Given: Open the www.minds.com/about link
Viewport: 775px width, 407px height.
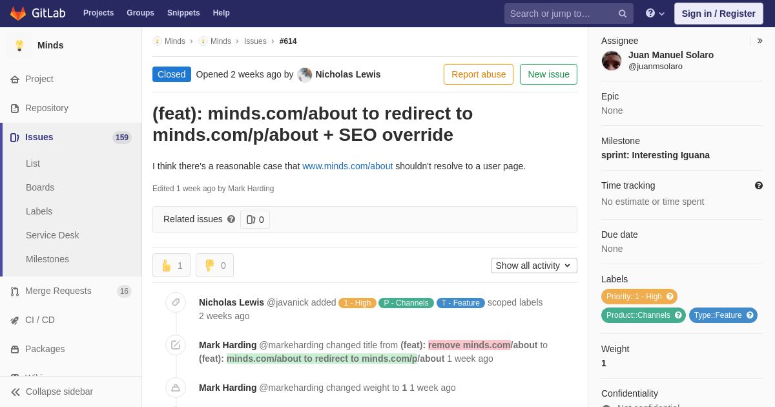Looking at the screenshot, I should pos(347,166).
